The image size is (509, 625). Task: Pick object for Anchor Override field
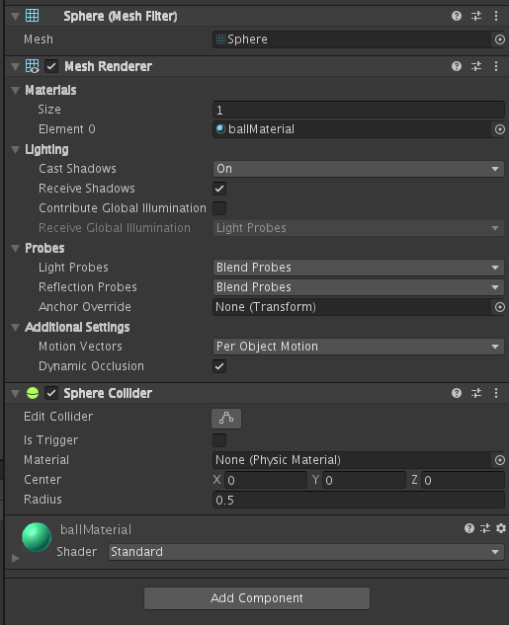point(499,307)
